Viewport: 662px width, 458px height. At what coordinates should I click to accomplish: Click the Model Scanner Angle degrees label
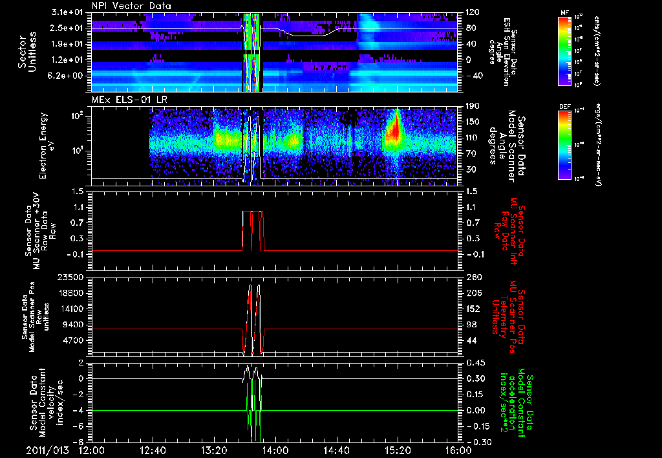point(507,146)
